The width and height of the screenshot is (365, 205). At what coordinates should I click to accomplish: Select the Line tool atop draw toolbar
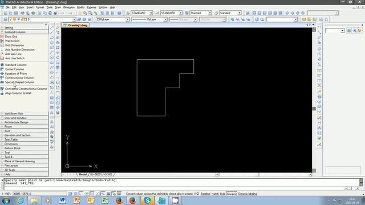[x=52, y=27]
